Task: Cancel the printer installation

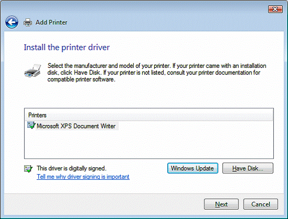Action: (x=261, y=204)
